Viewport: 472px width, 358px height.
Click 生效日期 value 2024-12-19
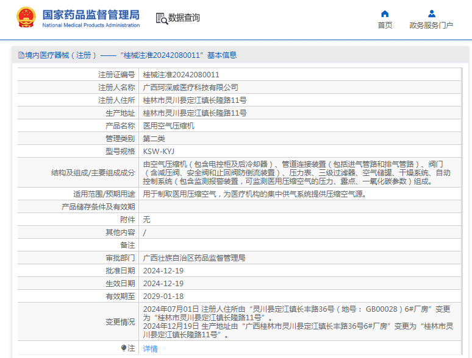163,284
